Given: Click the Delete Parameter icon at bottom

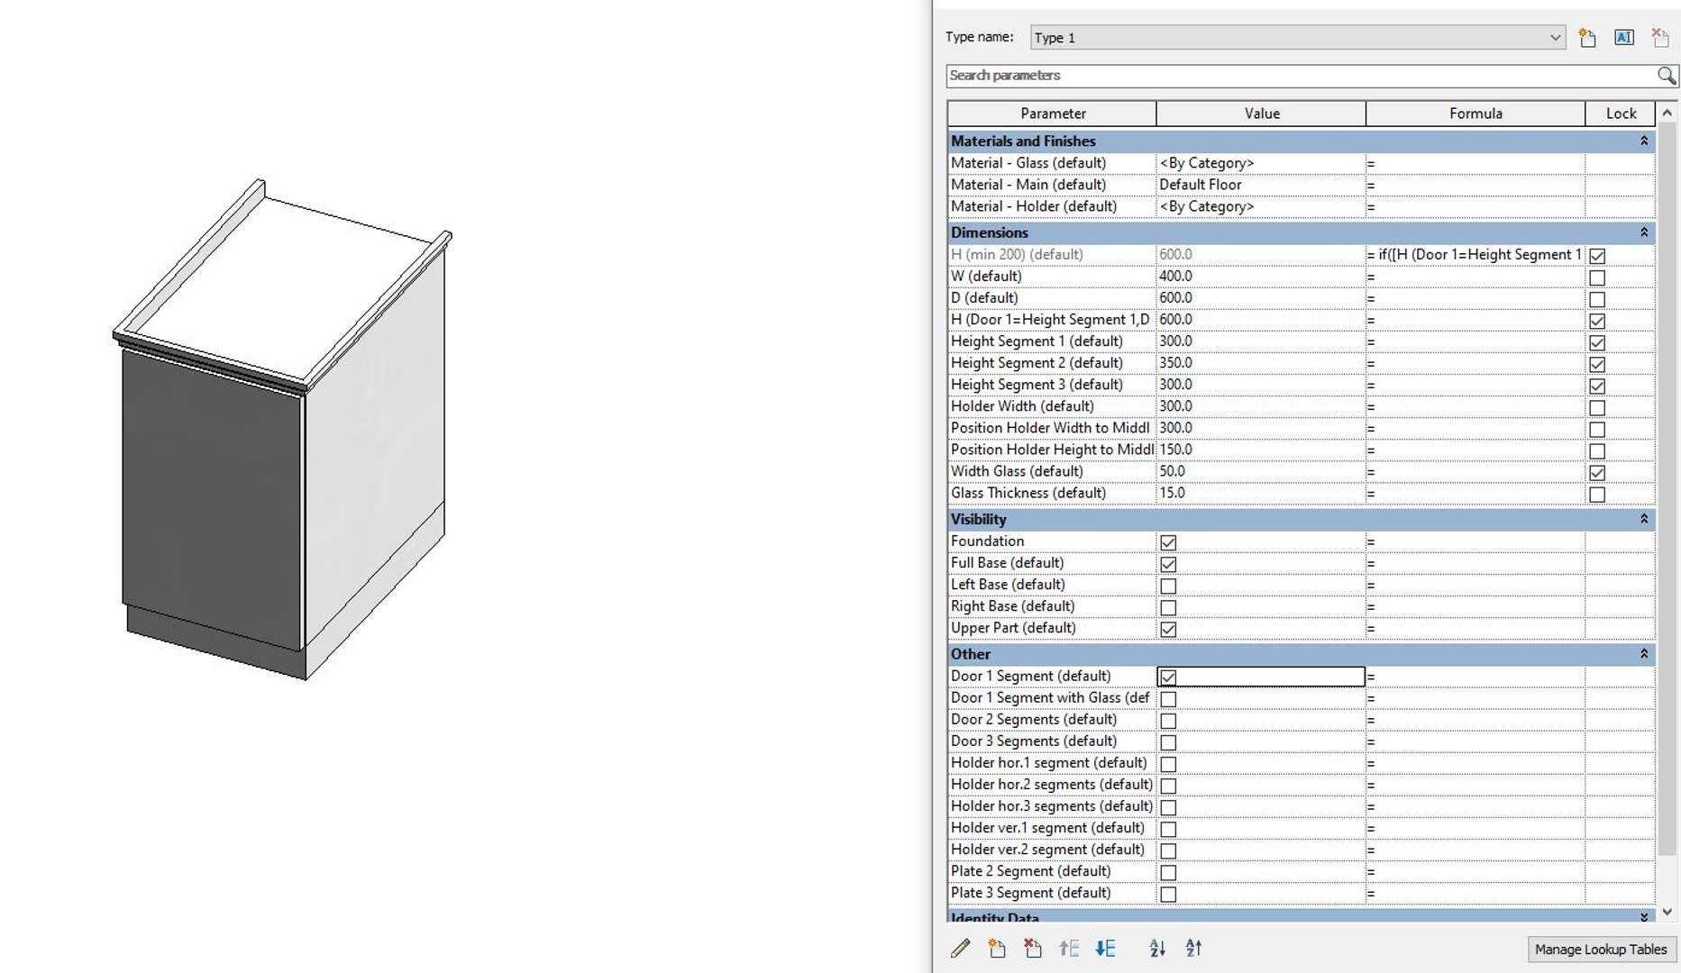Looking at the screenshot, I should (1032, 948).
